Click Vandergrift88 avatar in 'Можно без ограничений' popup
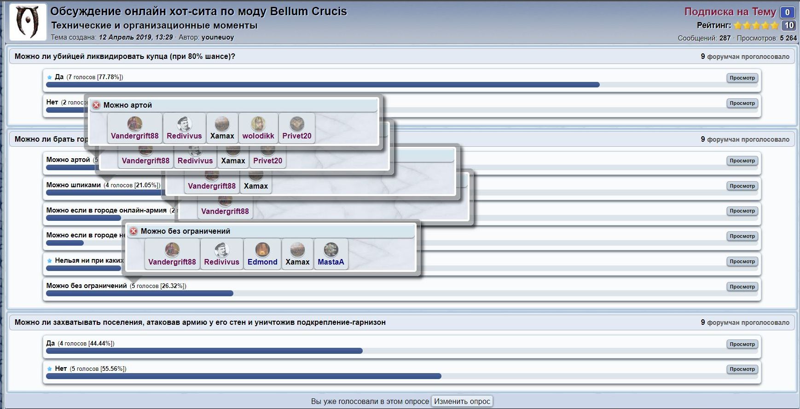Viewport: 800px width, 409px height. click(172, 250)
